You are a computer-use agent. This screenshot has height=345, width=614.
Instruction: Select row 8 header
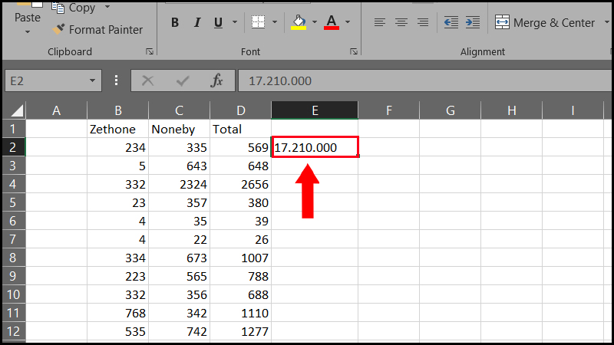point(14,258)
